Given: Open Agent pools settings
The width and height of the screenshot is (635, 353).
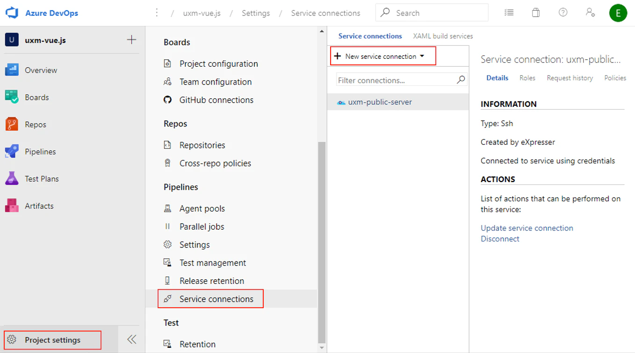Looking at the screenshot, I should 202,208.
